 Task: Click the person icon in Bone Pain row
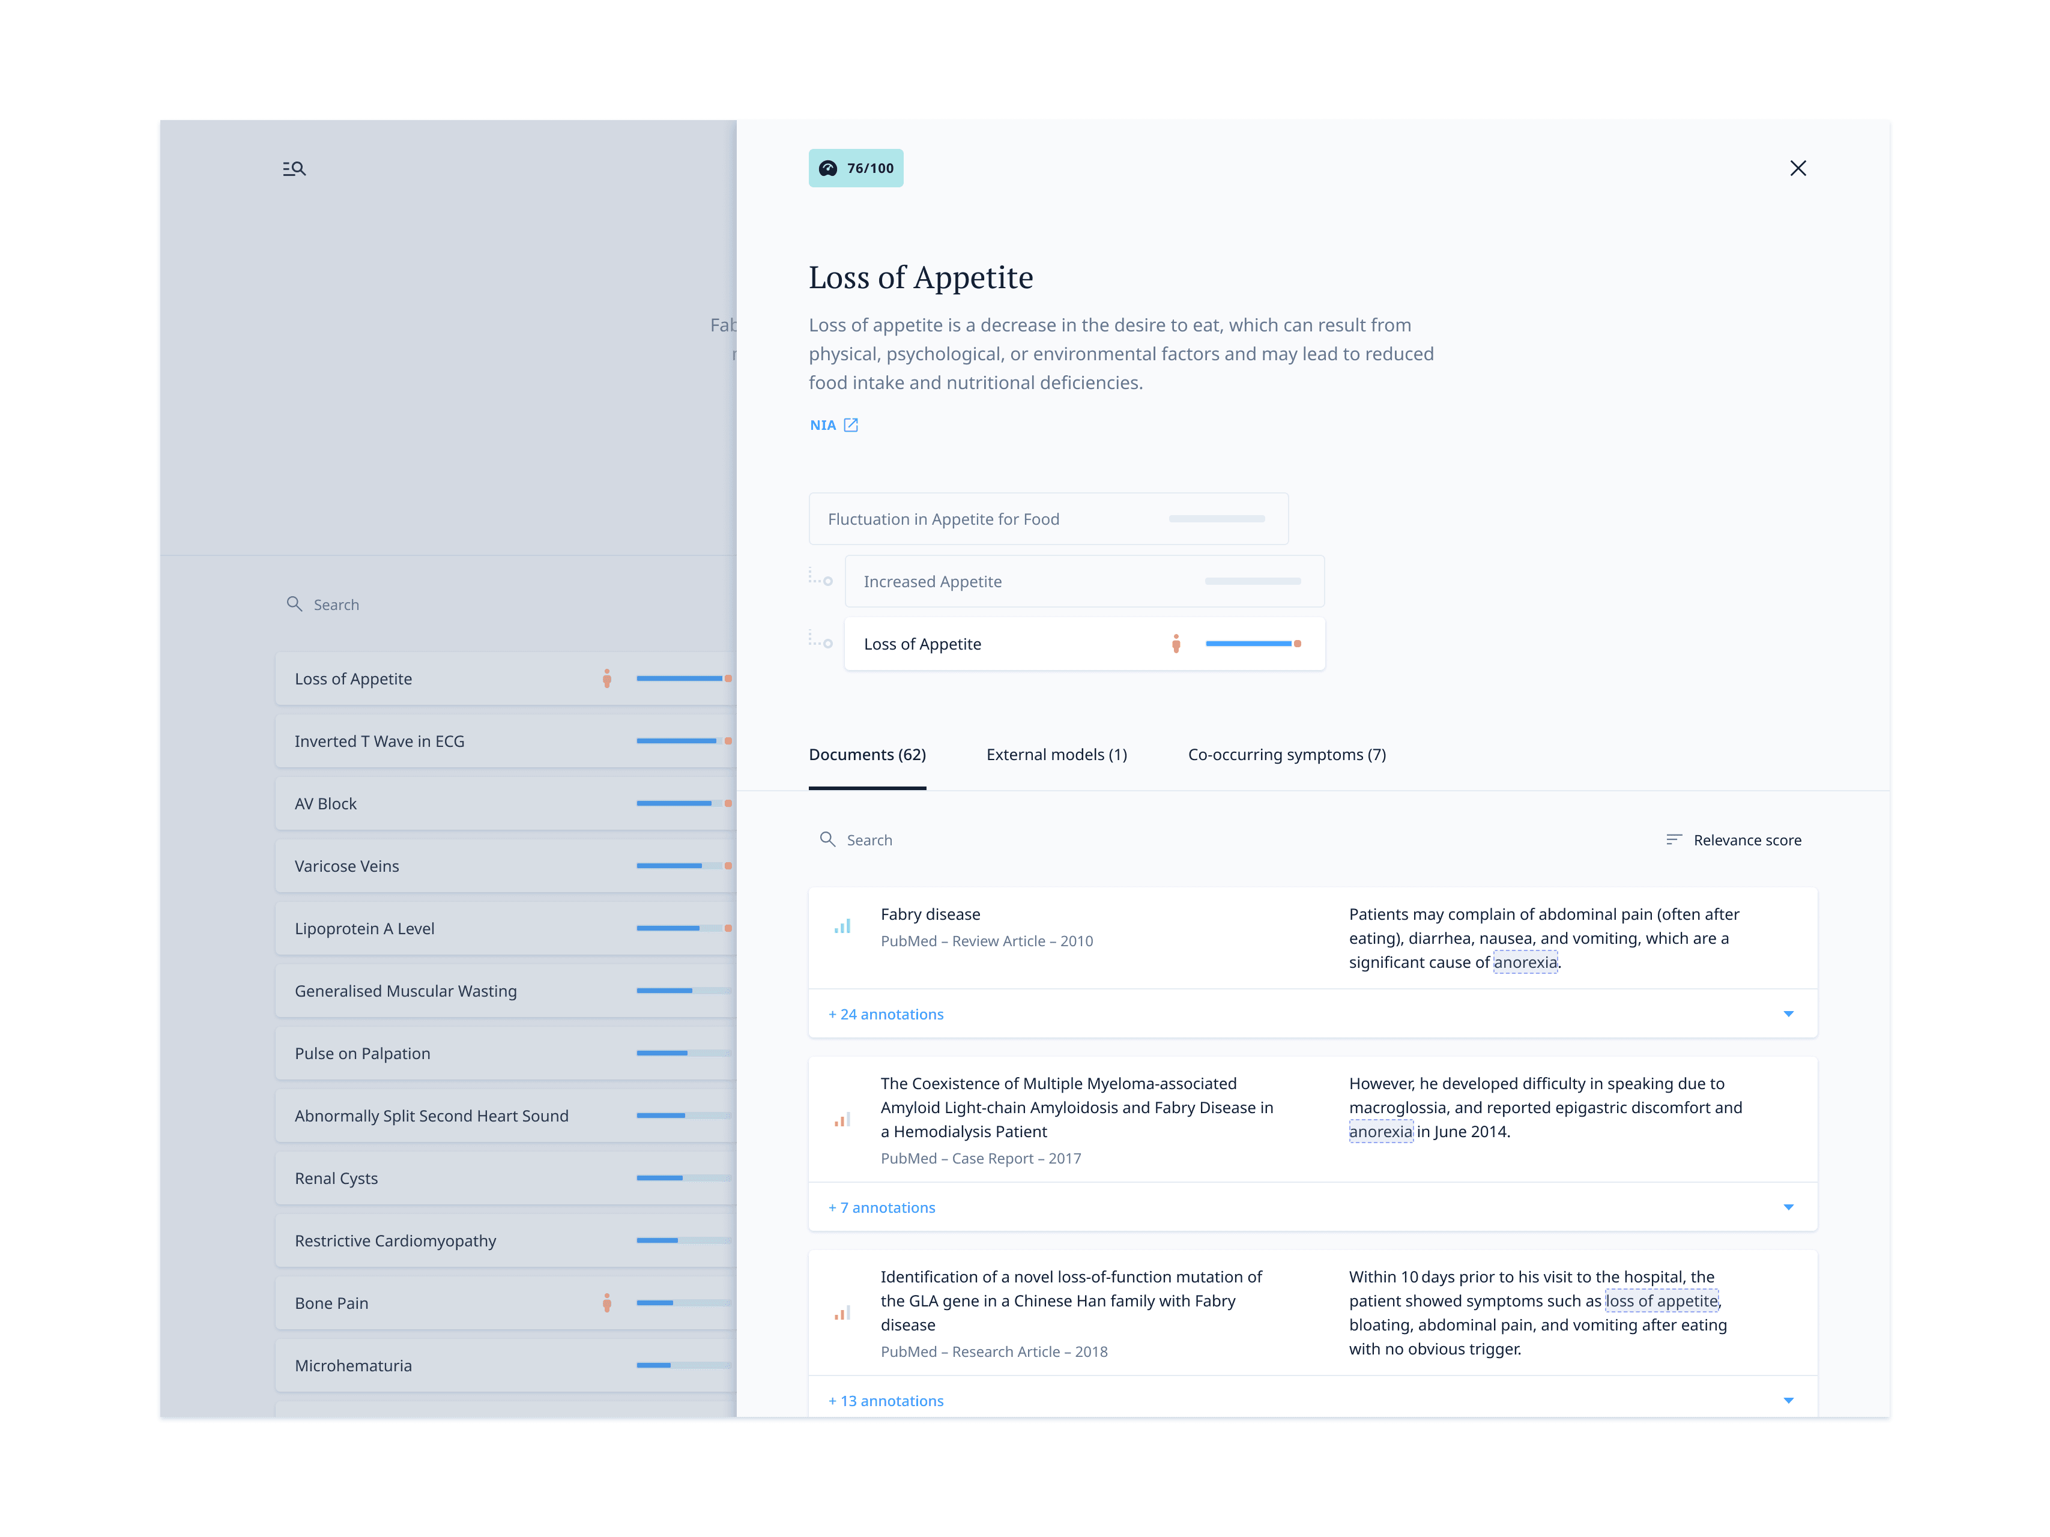607,1303
